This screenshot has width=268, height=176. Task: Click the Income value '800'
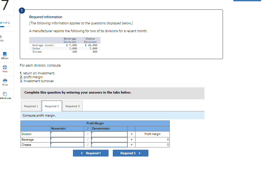coord(95,52)
